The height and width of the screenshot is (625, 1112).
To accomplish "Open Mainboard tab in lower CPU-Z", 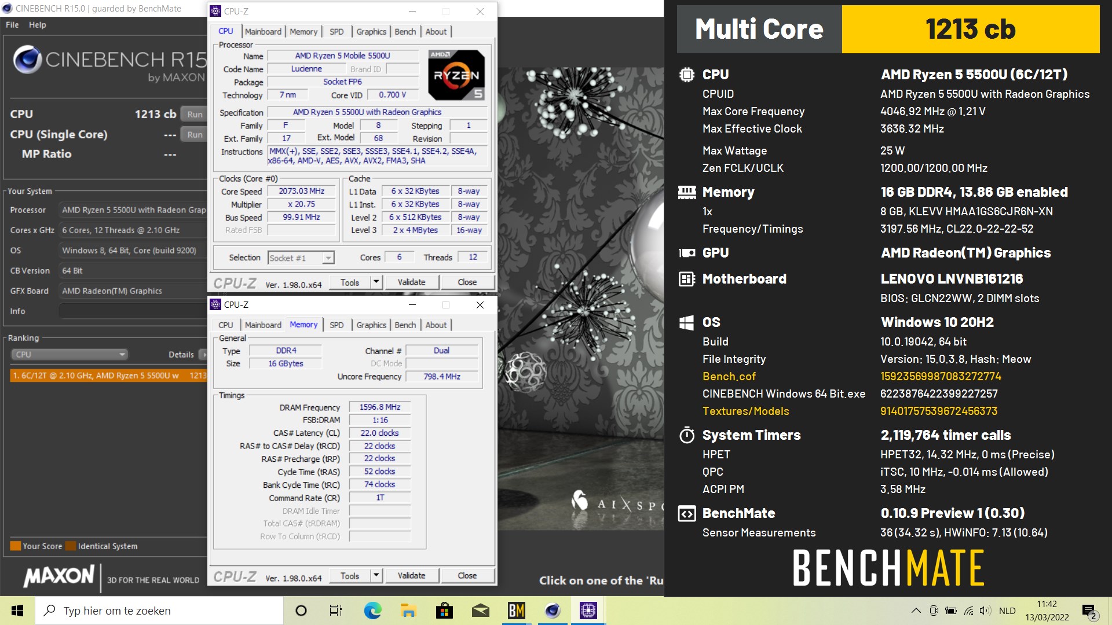I will 263,325.
